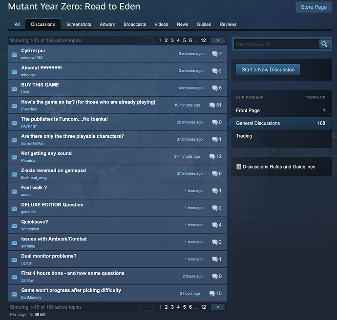Go to next page using top arrow

click(218, 40)
